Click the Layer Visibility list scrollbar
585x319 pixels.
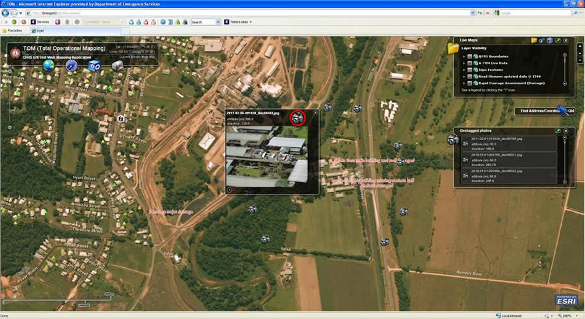click(x=565, y=69)
